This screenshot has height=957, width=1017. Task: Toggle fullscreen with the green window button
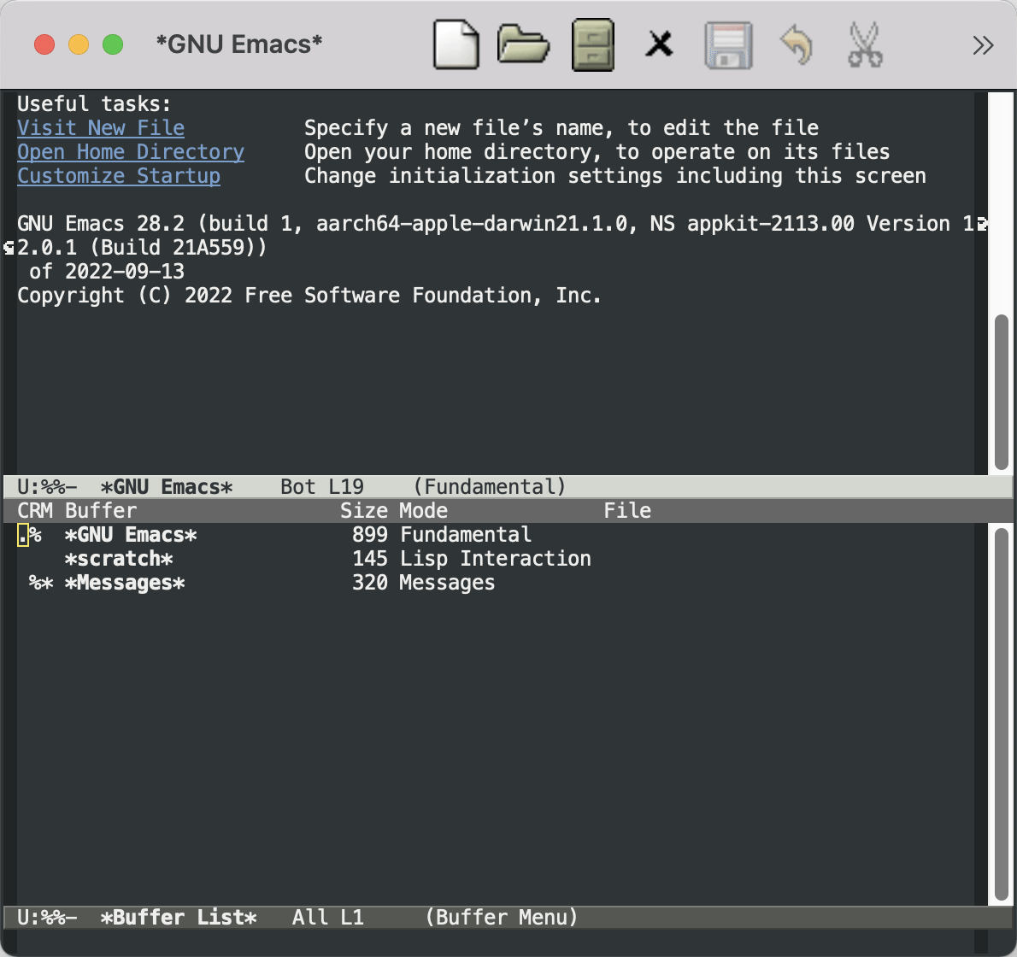tap(111, 44)
